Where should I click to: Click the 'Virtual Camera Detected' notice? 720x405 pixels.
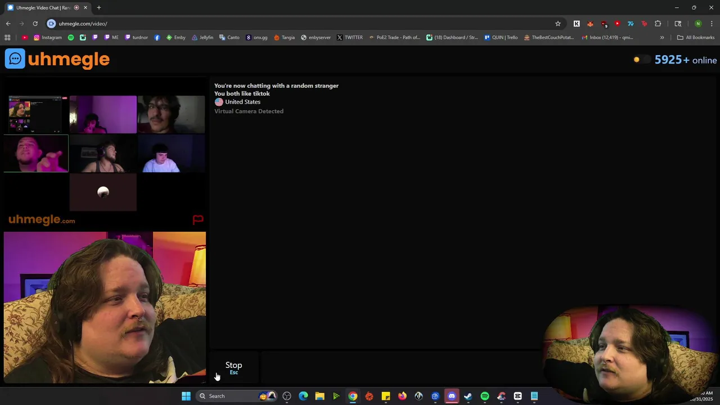[x=249, y=111]
